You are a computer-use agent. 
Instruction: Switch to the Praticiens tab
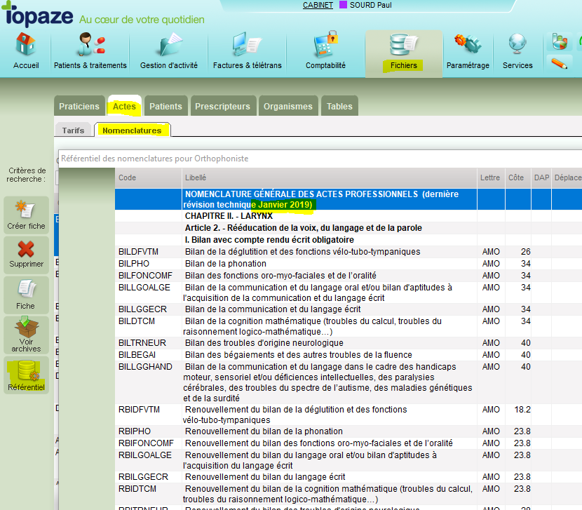[79, 106]
